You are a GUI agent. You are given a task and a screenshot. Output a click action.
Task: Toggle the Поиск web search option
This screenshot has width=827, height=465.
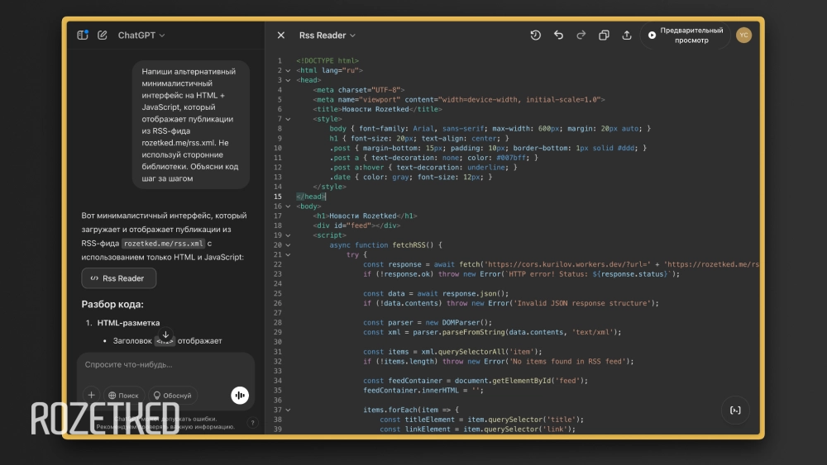click(122, 396)
